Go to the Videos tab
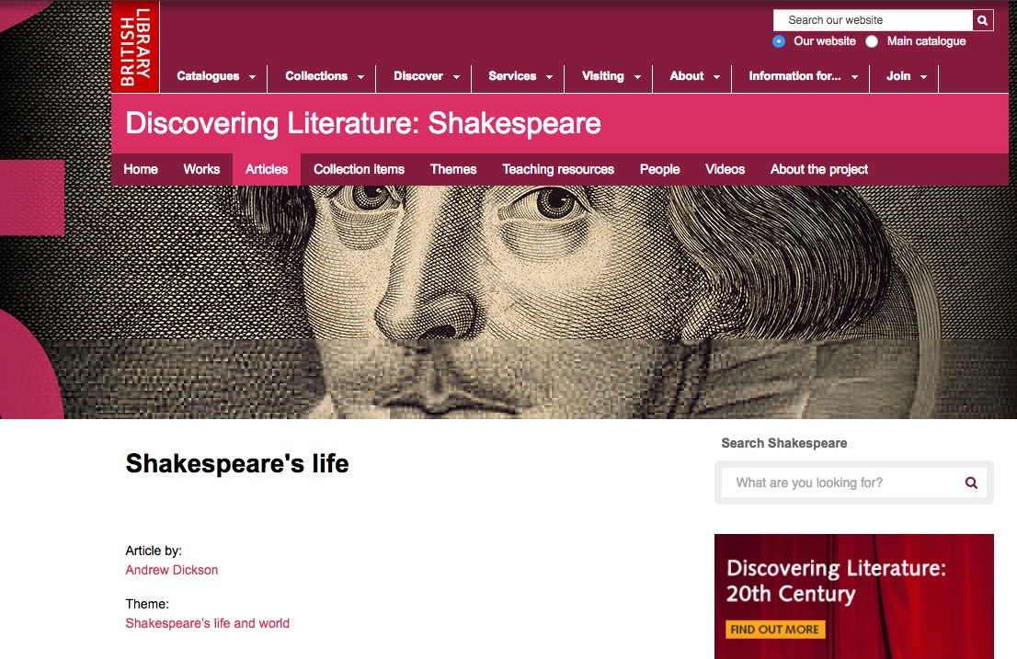Viewport: 1017px width, 659px height. (x=725, y=169)
